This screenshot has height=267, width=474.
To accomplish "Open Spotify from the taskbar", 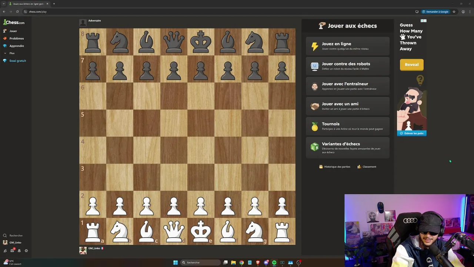I will click(274, 263).
